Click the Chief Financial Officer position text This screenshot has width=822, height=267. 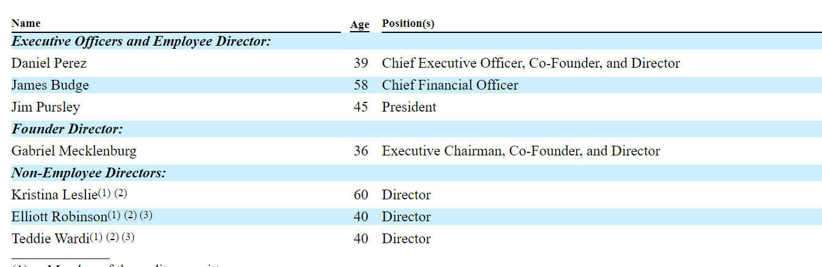449,85
